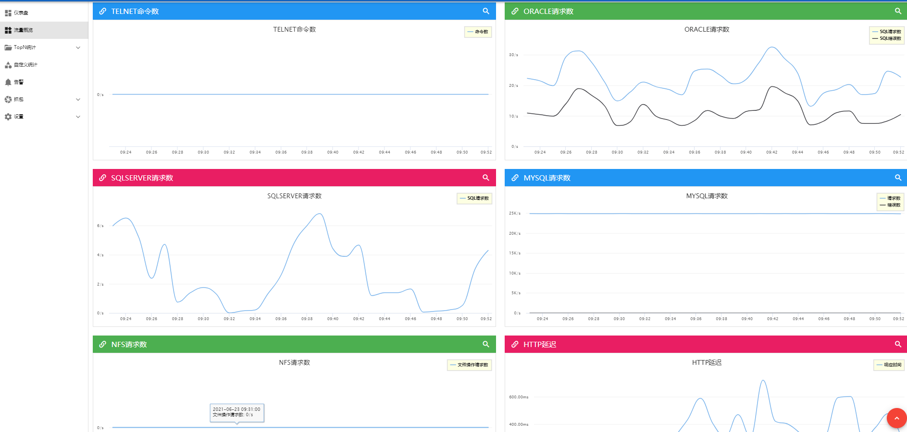
Task: Click the 设置 gear icon
Action: tap(8, 117)
